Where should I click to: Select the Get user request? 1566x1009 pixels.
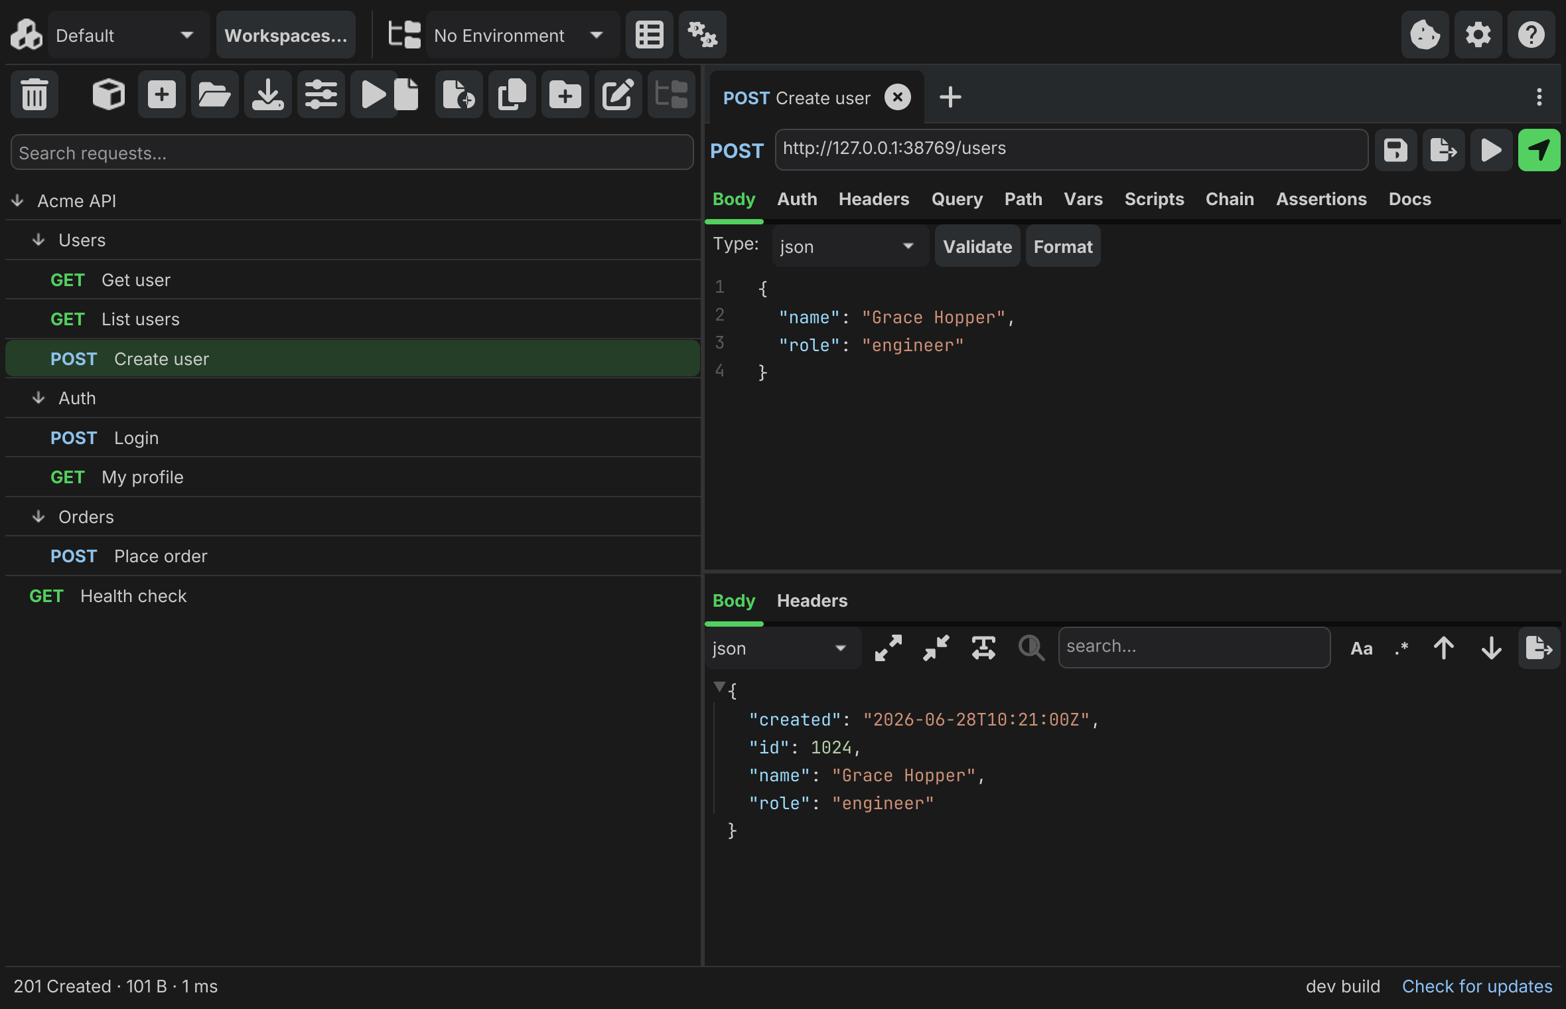click(353, 279)
